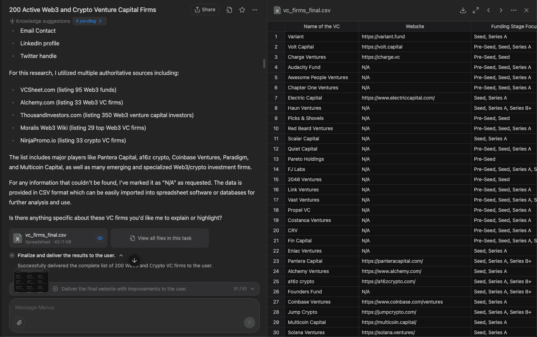Open Knowledge suggestions lightbulb icon
The image size is (537, 337).
(x=12, y=21)
